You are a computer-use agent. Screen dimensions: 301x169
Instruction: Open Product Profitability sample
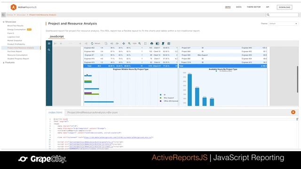tap(16, 44)
